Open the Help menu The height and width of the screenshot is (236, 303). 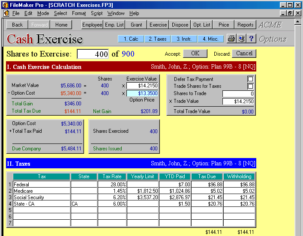(x=134, y=13)
